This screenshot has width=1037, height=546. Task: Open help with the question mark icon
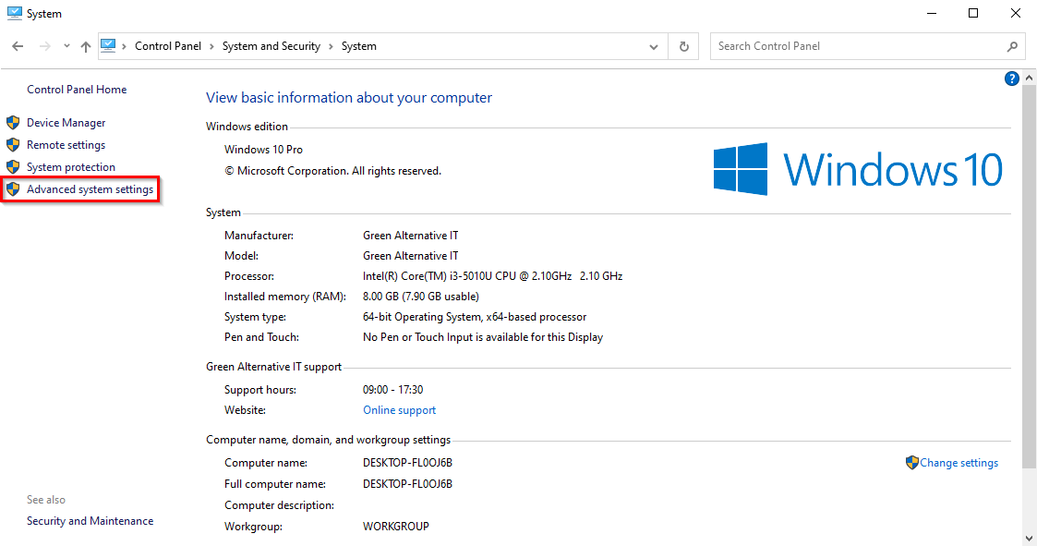coord(1011,79)
